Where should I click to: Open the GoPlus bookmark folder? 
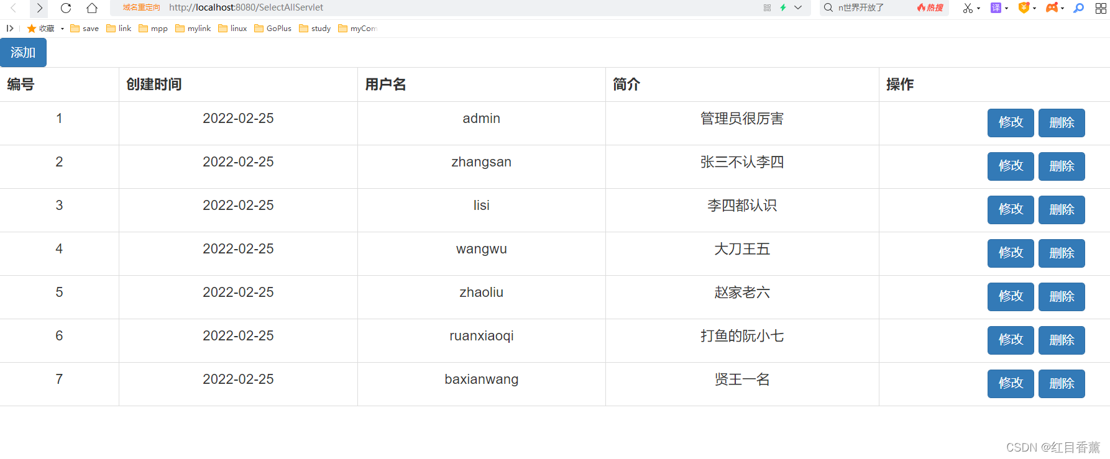click(273, 29)
